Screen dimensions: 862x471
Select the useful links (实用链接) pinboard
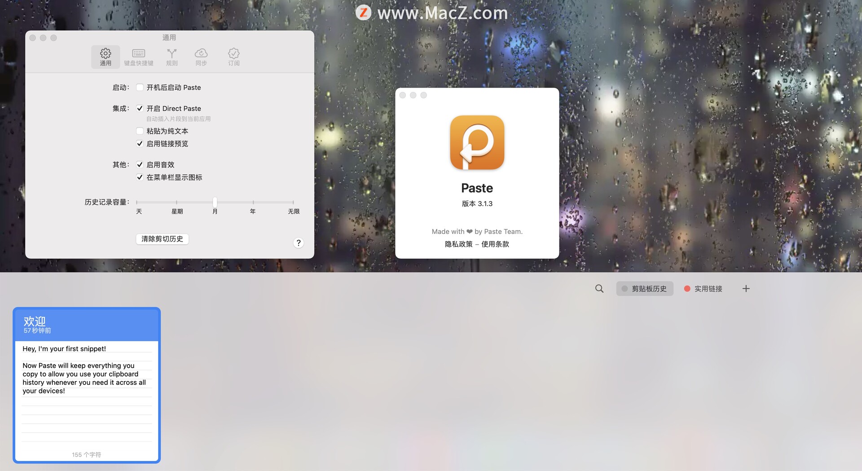pos(703,289)
